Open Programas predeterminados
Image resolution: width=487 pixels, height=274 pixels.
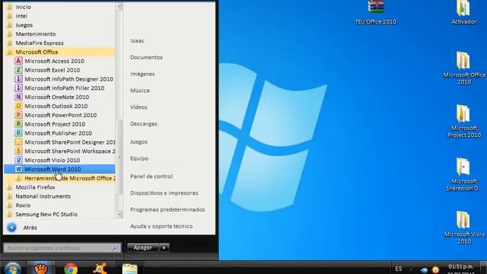(x=167, y=209)
